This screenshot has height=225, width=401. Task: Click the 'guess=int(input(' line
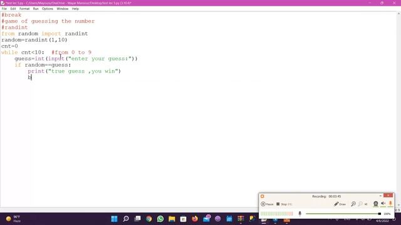76,59
